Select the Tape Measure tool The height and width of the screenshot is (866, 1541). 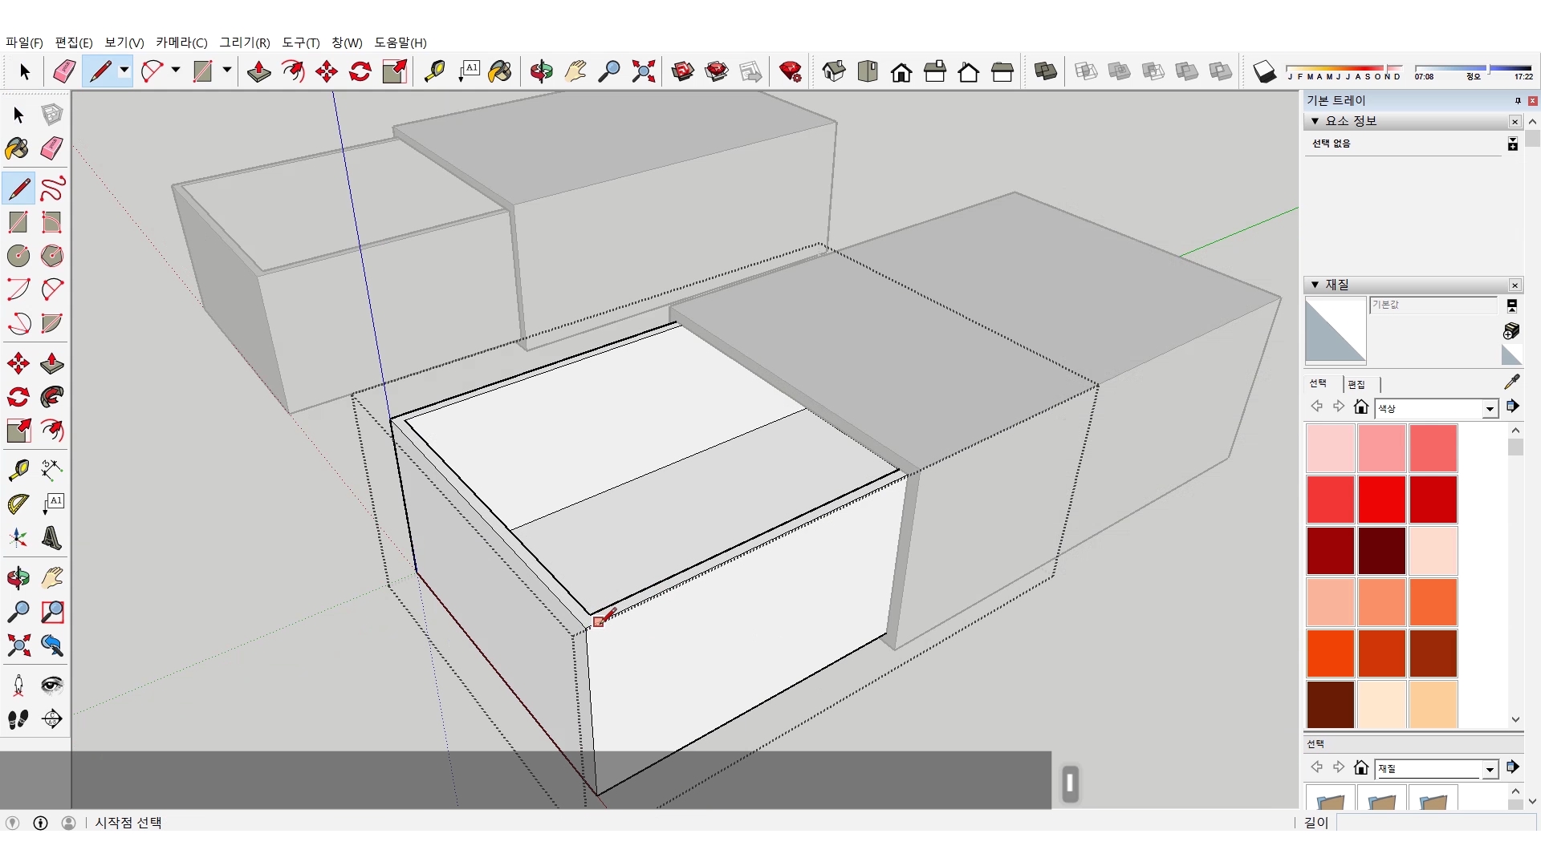434,72
